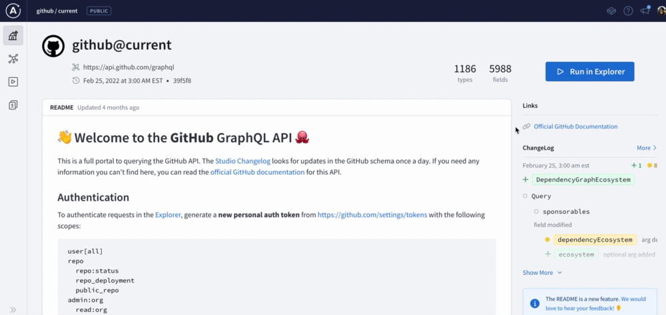
Task: Expand the sidebar with double chevron
Action: click(13, 310)
